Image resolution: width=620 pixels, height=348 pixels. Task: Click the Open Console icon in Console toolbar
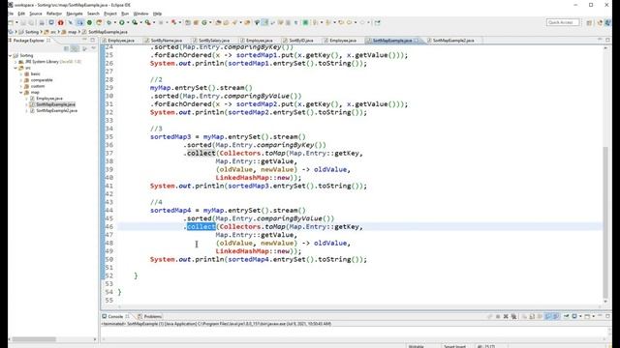pyautogui.click(x=588, y=316)
